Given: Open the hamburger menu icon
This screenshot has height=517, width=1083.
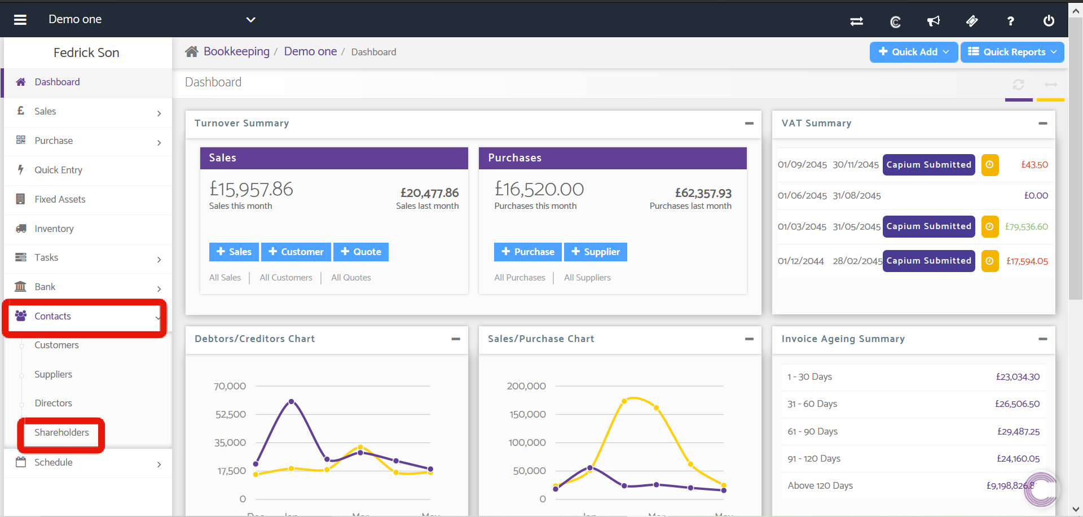Looking at the screenshot, I should (x=20, y=20).
